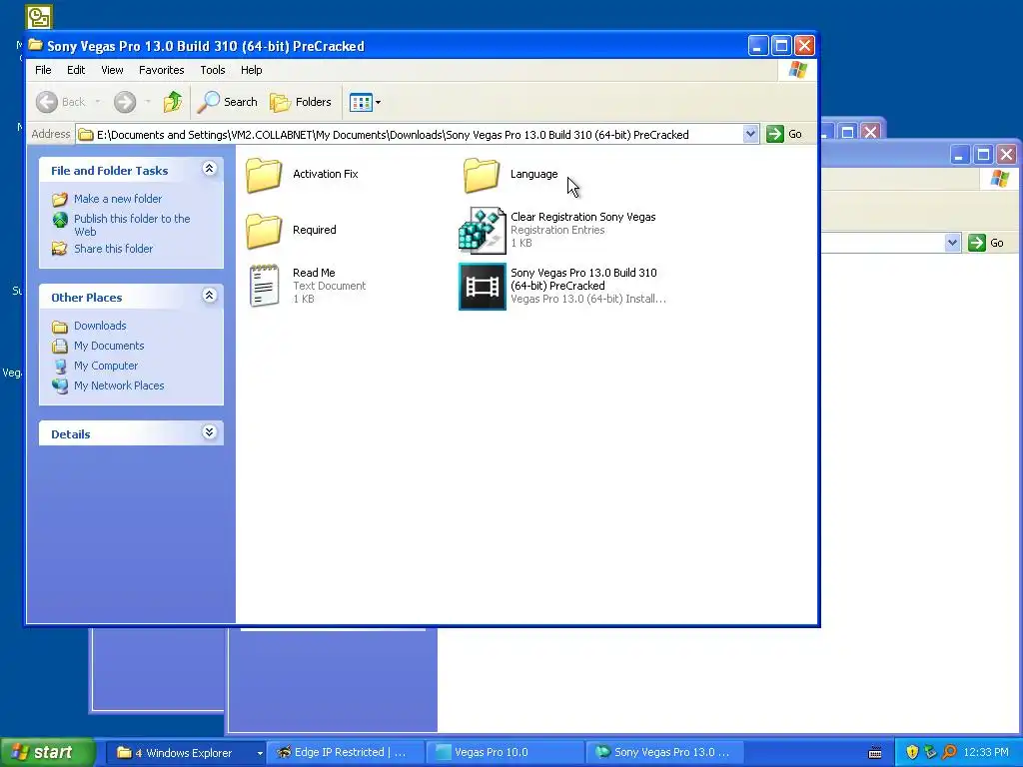
Task: Select the Required folder icon
Action: 264,231
